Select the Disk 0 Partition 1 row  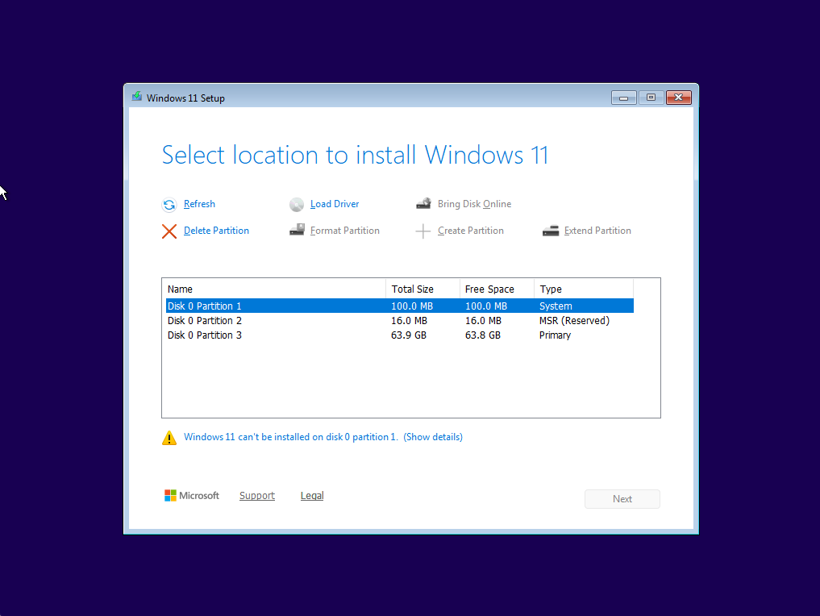400,306
